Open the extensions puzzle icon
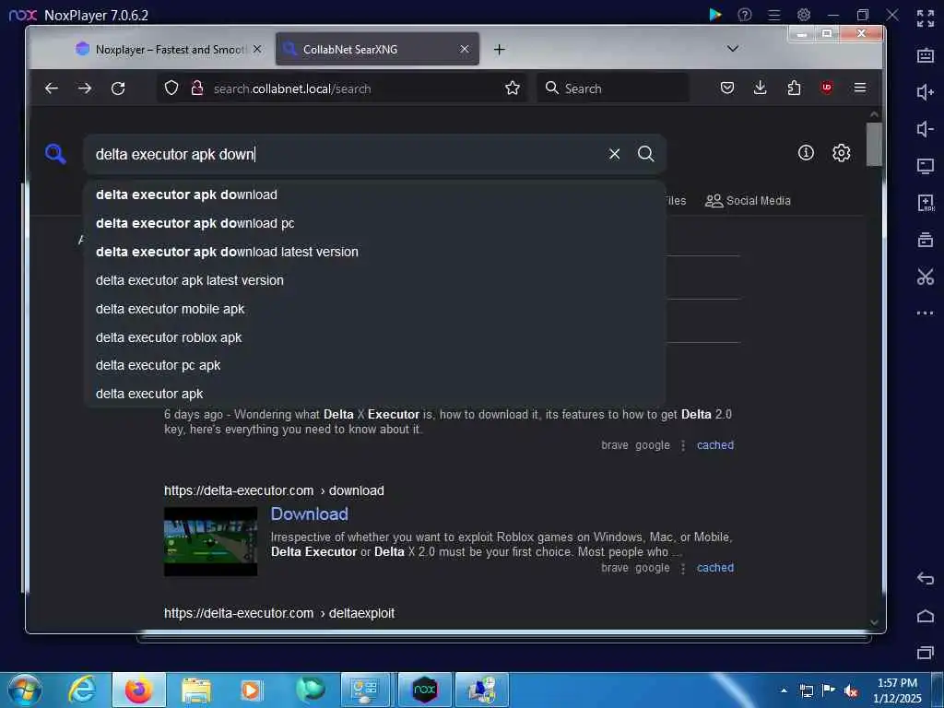The height and width of the screenshot is (708, 944). tap(794, 88)
